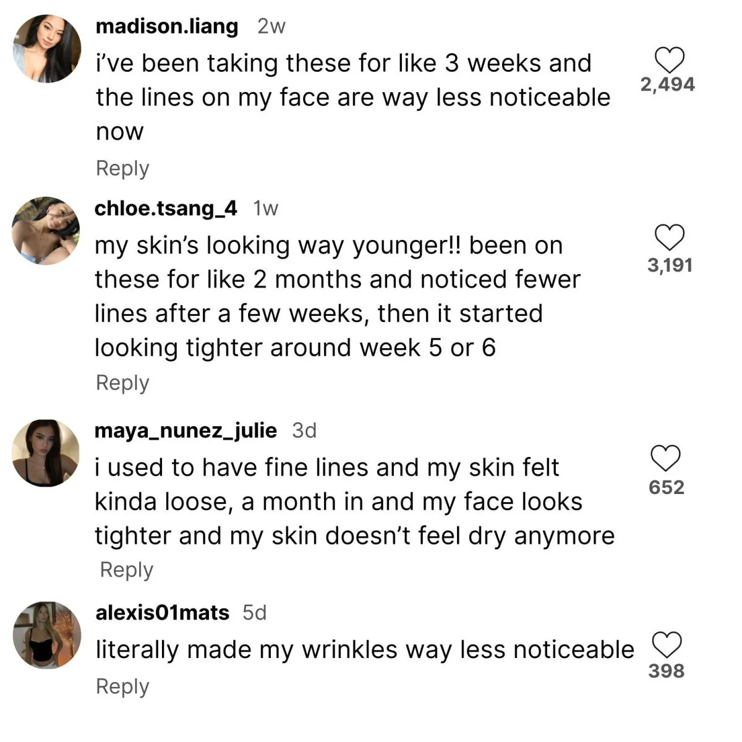Reply to alexis01mats's comment
Image resolution: width=742 pixels, height=742 pixels.
[122, 686]
